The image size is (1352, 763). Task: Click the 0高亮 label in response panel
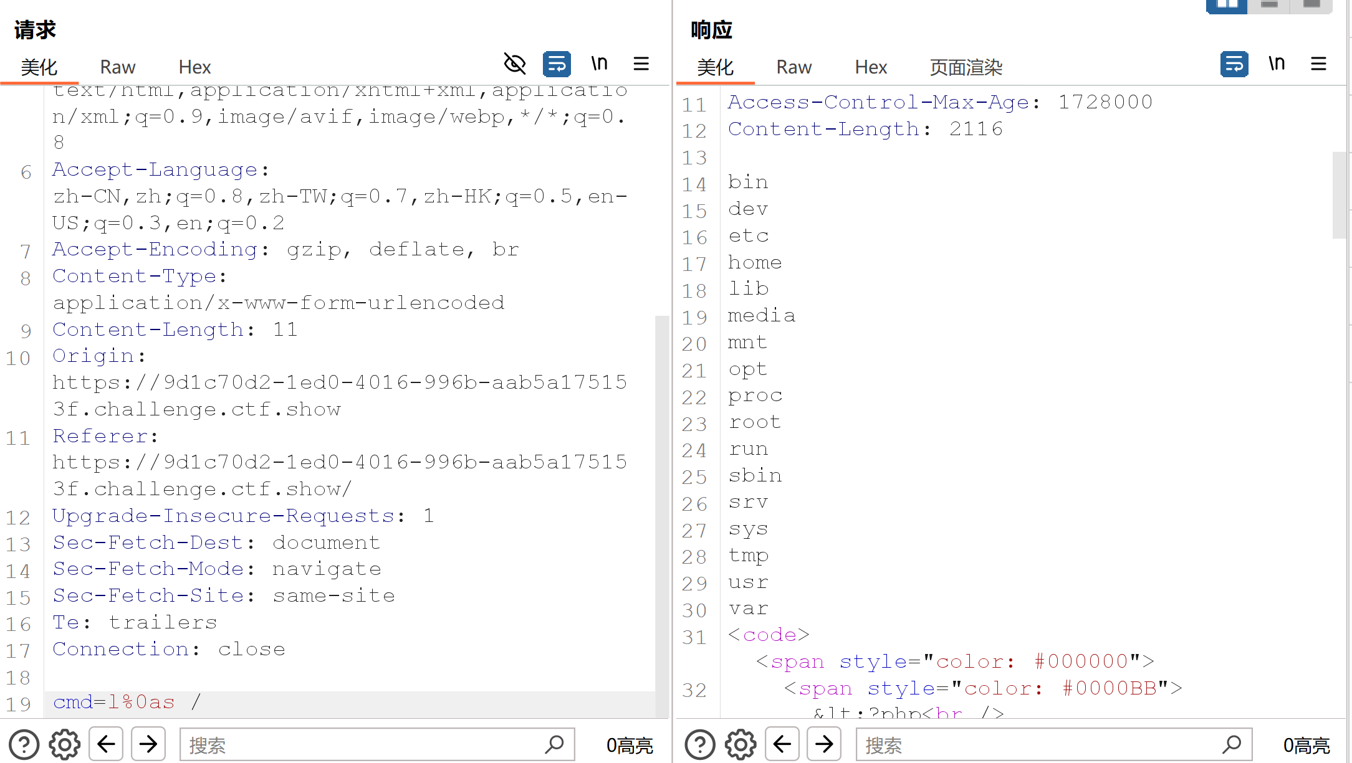pos(1306,745)
